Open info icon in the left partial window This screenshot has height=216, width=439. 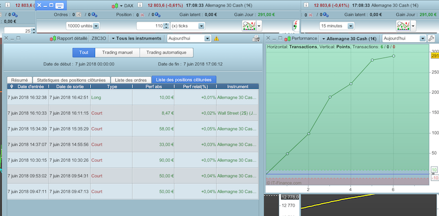pos(8,5)
